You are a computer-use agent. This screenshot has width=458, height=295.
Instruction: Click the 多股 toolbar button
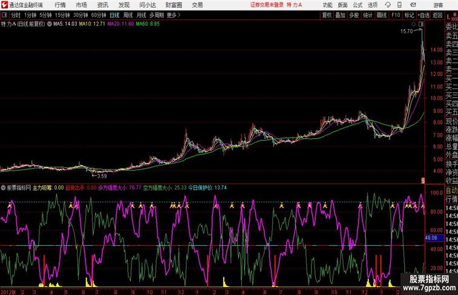(x=354, y=15)
